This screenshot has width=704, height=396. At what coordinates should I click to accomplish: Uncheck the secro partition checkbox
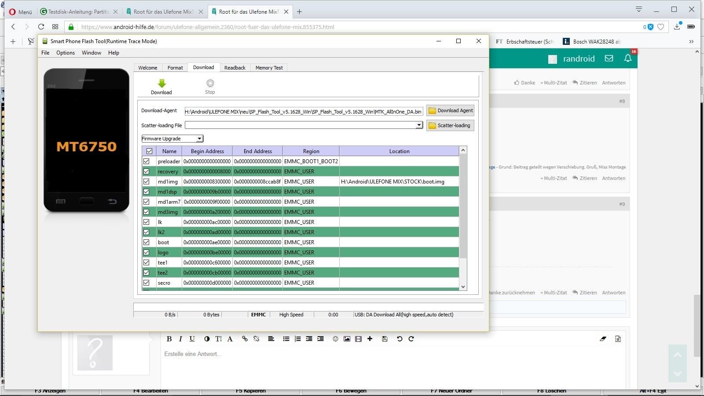[x=147, y=282]
